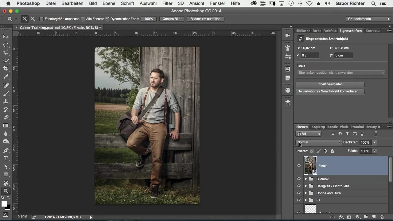Lock all with padlock icon

click(x=332, y=151)
